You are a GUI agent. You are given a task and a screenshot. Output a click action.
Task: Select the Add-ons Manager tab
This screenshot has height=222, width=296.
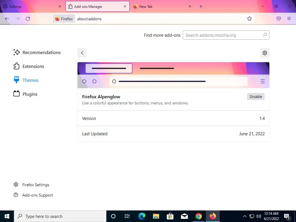[x=97, y=6]
